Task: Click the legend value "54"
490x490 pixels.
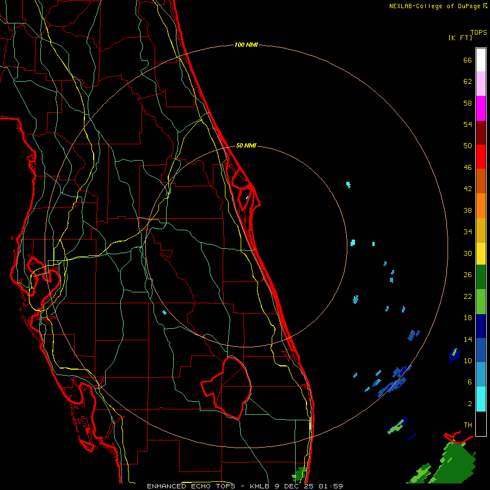Action: pos(468,124)
